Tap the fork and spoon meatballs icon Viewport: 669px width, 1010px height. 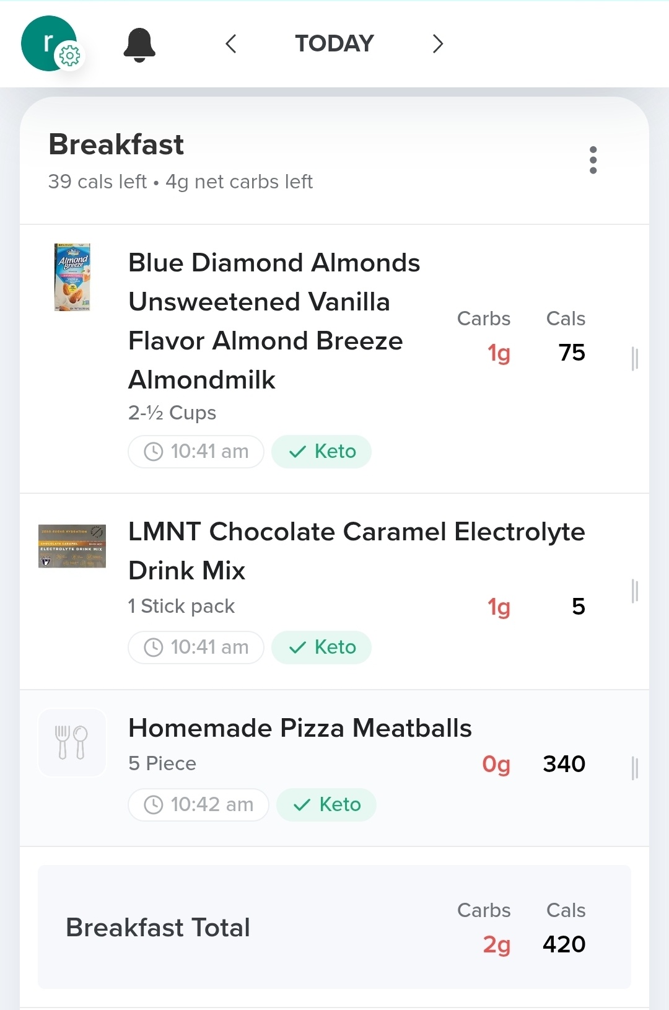pos(72,742)
